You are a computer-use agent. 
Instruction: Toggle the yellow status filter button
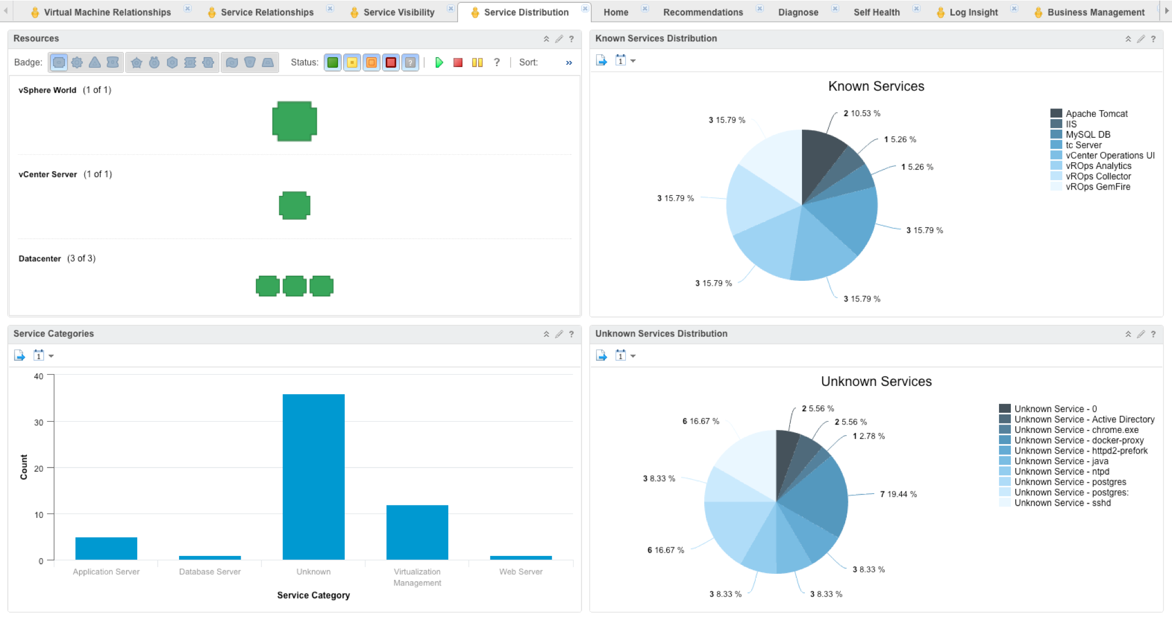click(352, 63)
